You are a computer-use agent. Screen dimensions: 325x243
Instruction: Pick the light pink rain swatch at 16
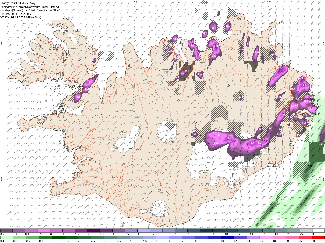click(266, 237)
